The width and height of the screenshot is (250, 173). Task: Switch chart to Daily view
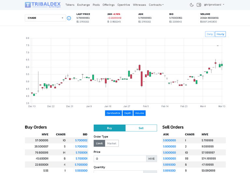coord(210,34)
